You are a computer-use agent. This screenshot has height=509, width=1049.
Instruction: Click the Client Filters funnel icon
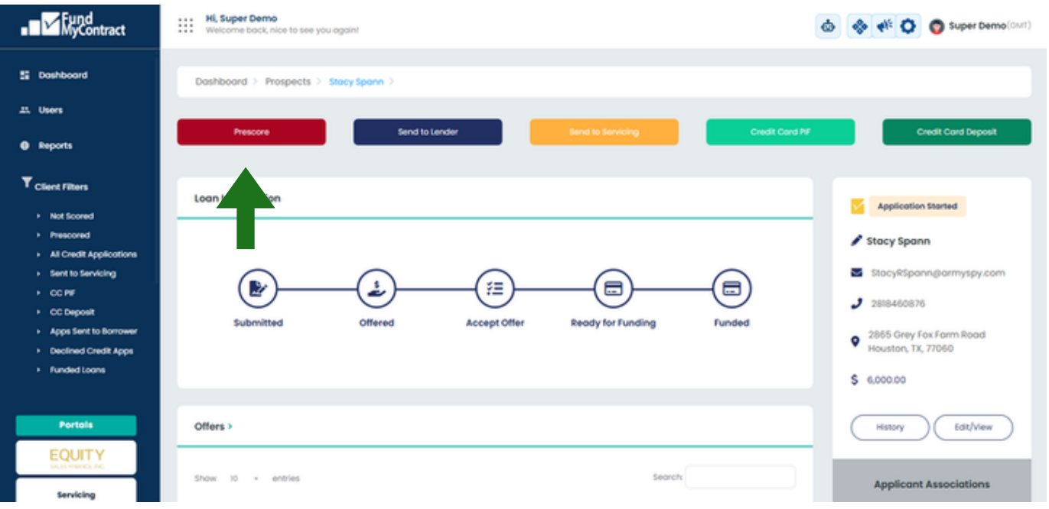[27, 183]
